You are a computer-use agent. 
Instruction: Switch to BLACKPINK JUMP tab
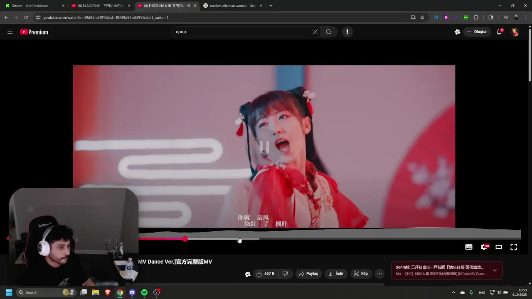click(x=101, y=6)
